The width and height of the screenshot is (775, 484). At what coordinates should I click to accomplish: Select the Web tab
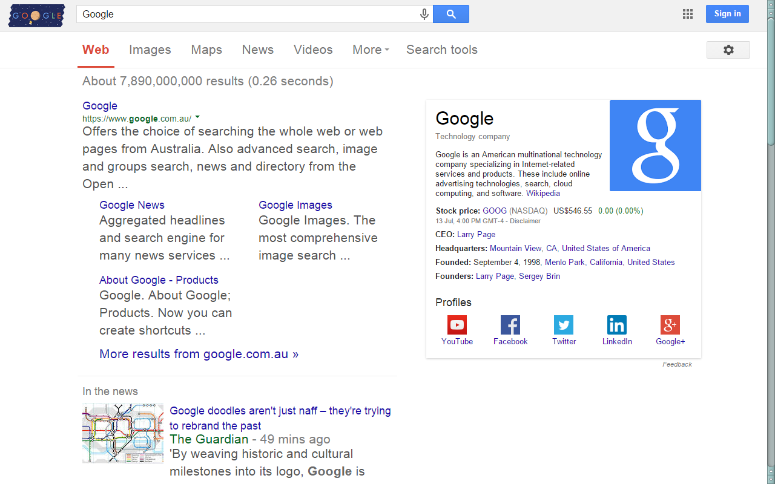pyautogui.click(x=96, y=50)
